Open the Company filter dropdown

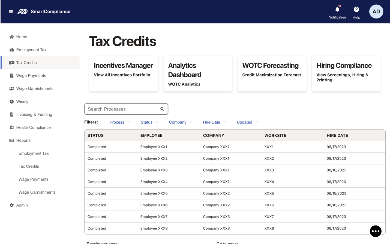click(x=181, y=122)
